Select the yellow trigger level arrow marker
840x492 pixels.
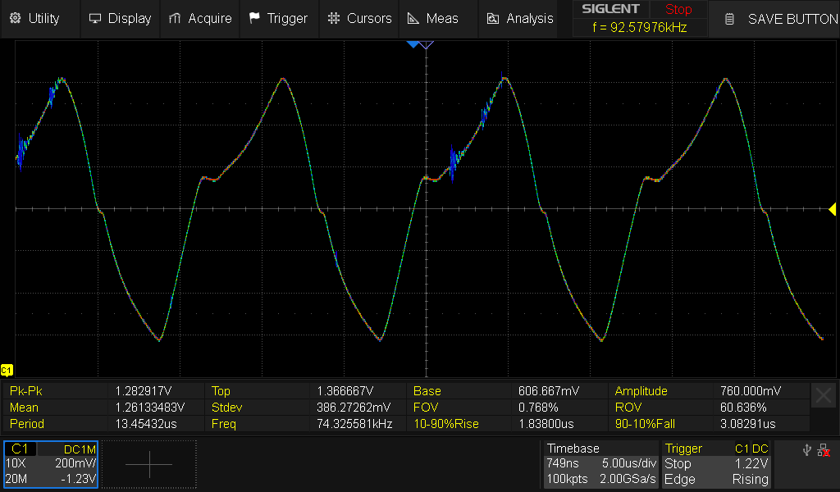coord(832,209)
